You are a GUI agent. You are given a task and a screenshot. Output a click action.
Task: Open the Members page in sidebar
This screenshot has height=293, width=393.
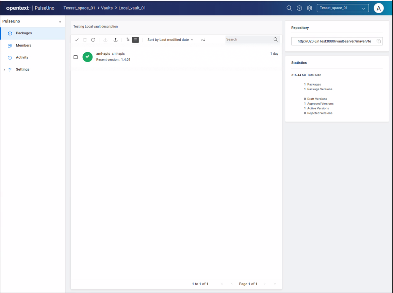click(x=23, y=45)
